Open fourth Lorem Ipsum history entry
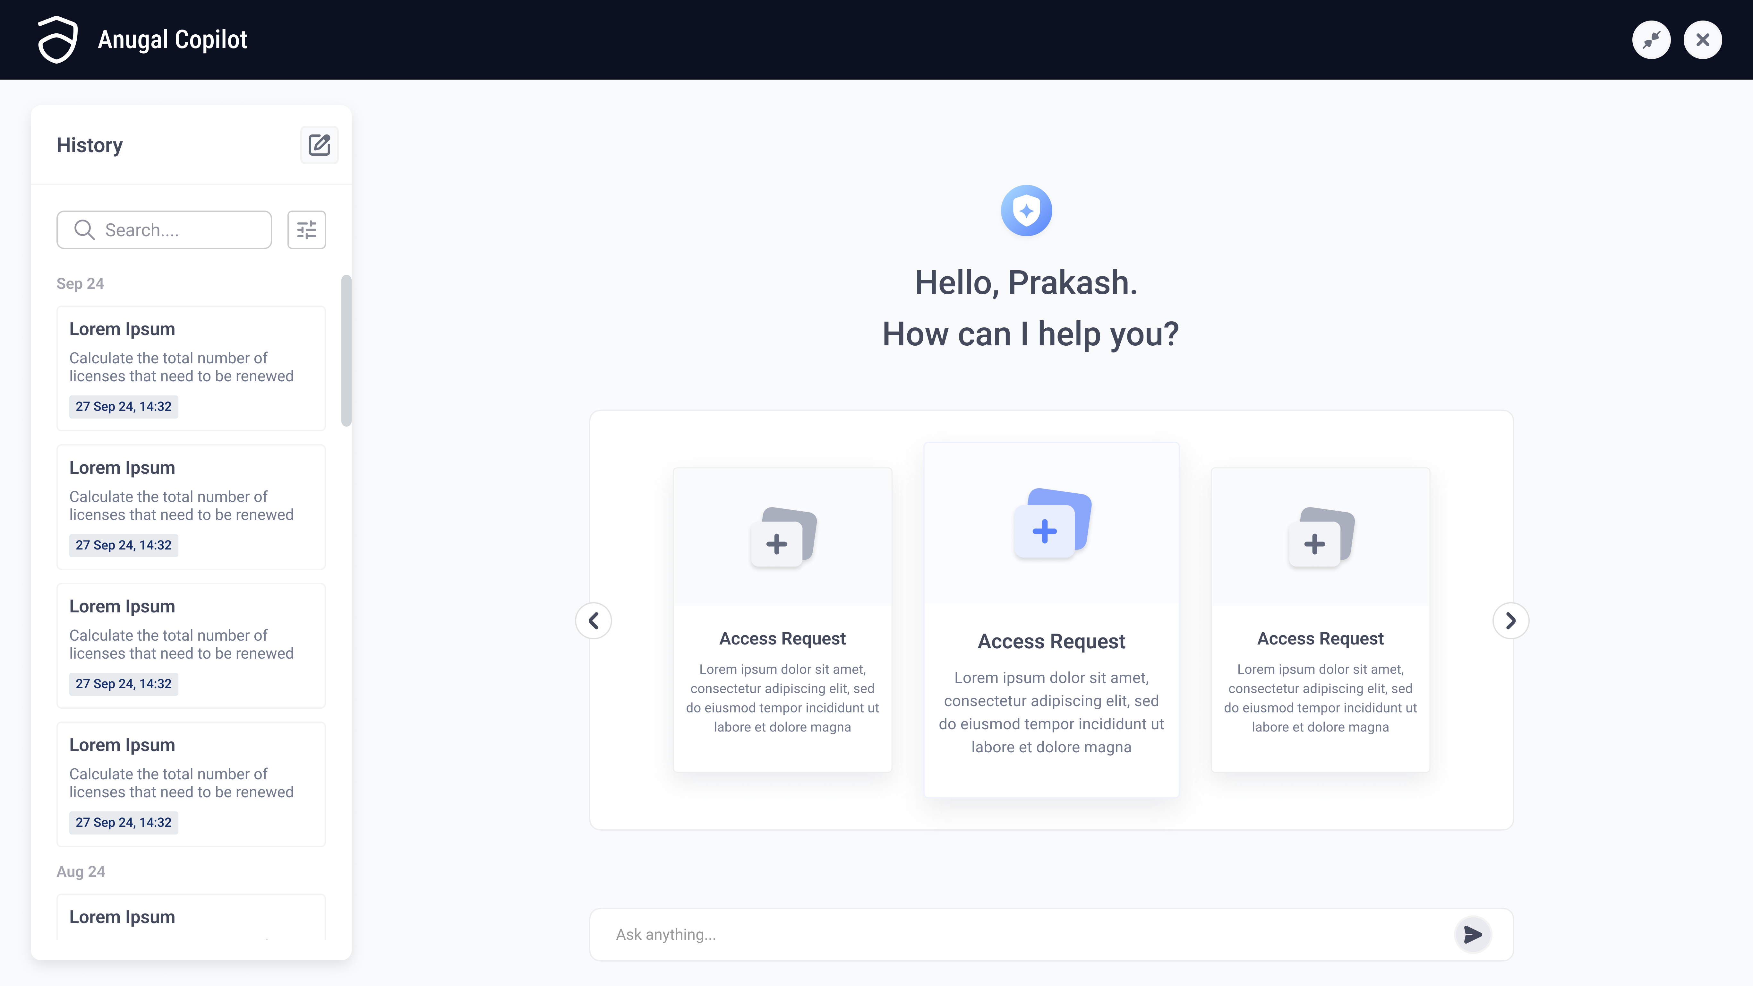1753x986 pixels. (x=191, y=784)
